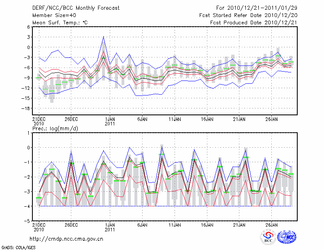Click the Mean Surf. Temp. label

pos(60,23)
